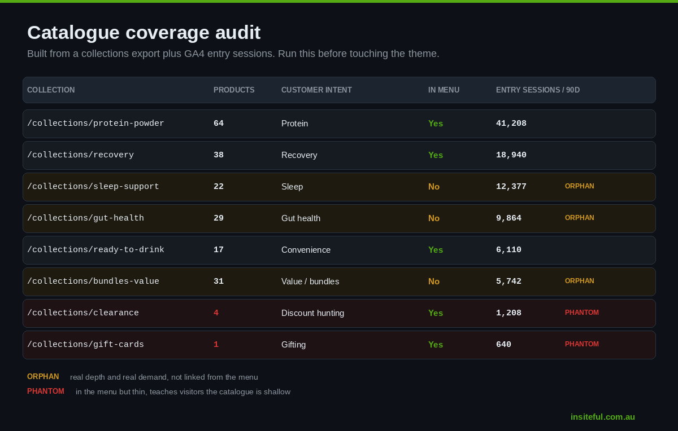Click Yes in the recovery row
The image size is (678, 431).
[x=436, y=155]
